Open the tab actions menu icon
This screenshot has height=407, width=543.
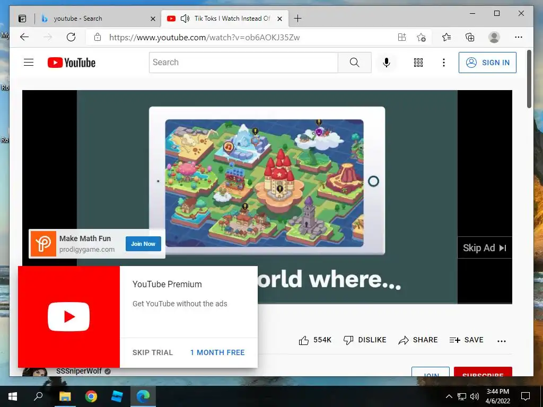[22, 19]
